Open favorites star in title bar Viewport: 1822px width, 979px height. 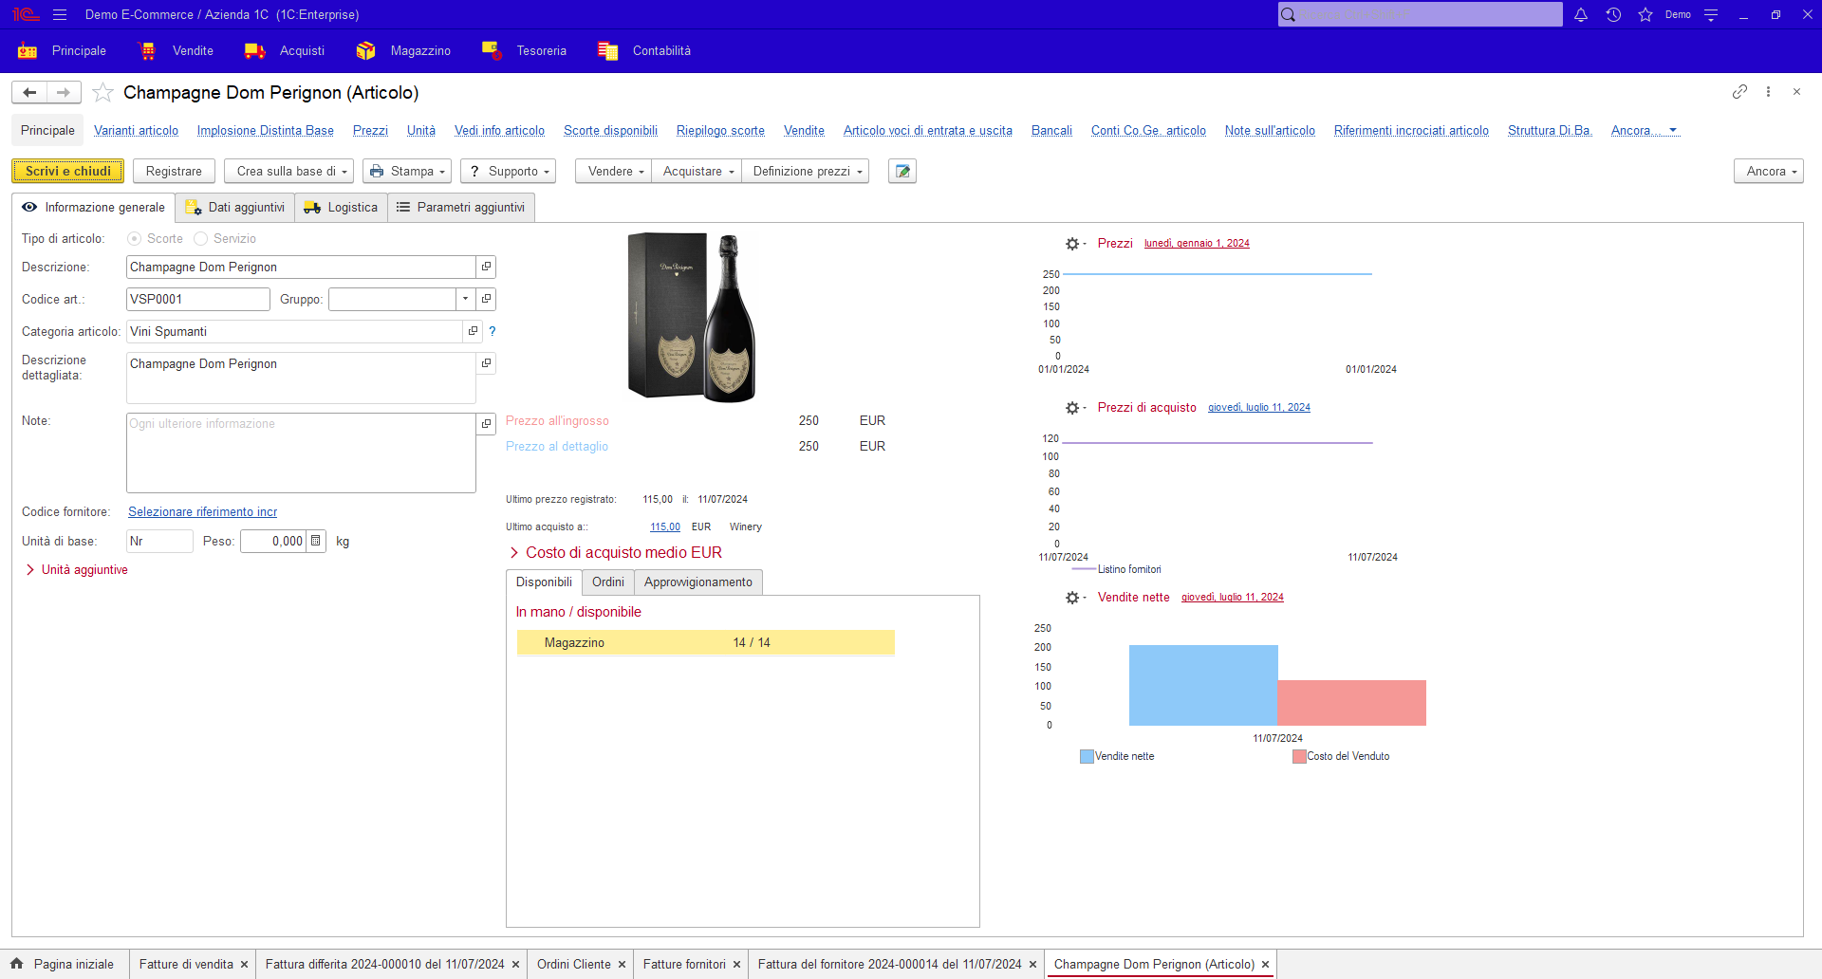[1645, 14]
